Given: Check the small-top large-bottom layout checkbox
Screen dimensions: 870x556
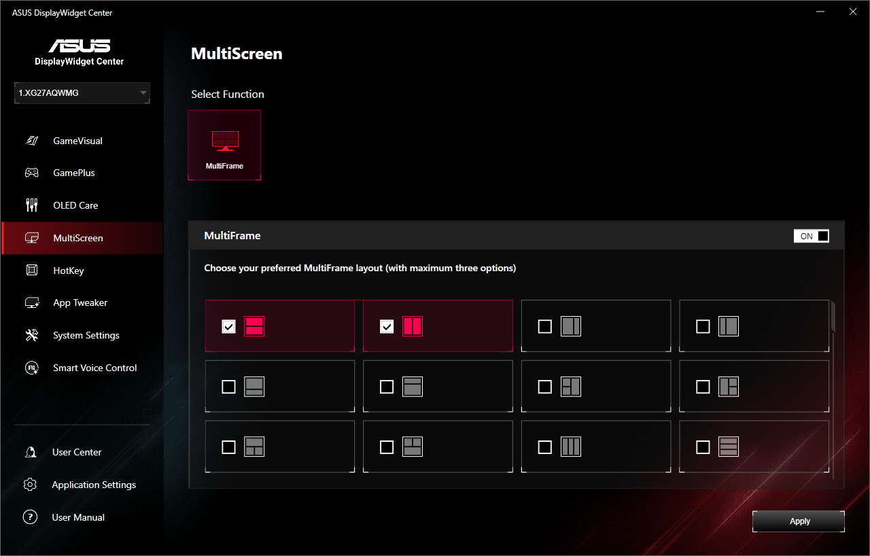Looking at the screenshot, I should click(387, 387).
